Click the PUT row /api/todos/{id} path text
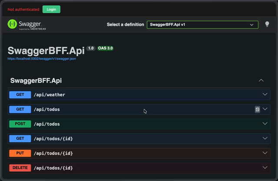This screenshot has width=278, height=181. [53, 153]
